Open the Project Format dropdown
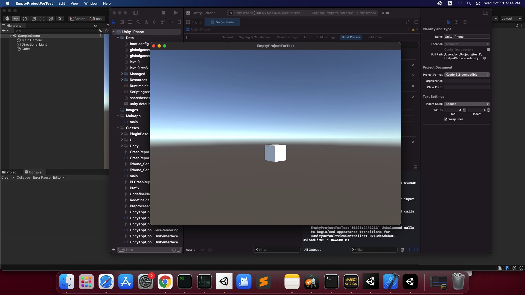 pyautogui.click(x=467, y=75)
